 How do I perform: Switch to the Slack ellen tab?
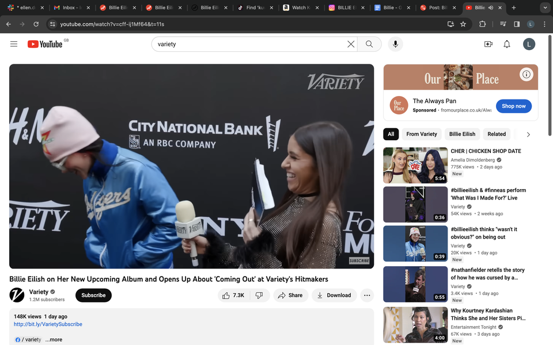point(26,7)
